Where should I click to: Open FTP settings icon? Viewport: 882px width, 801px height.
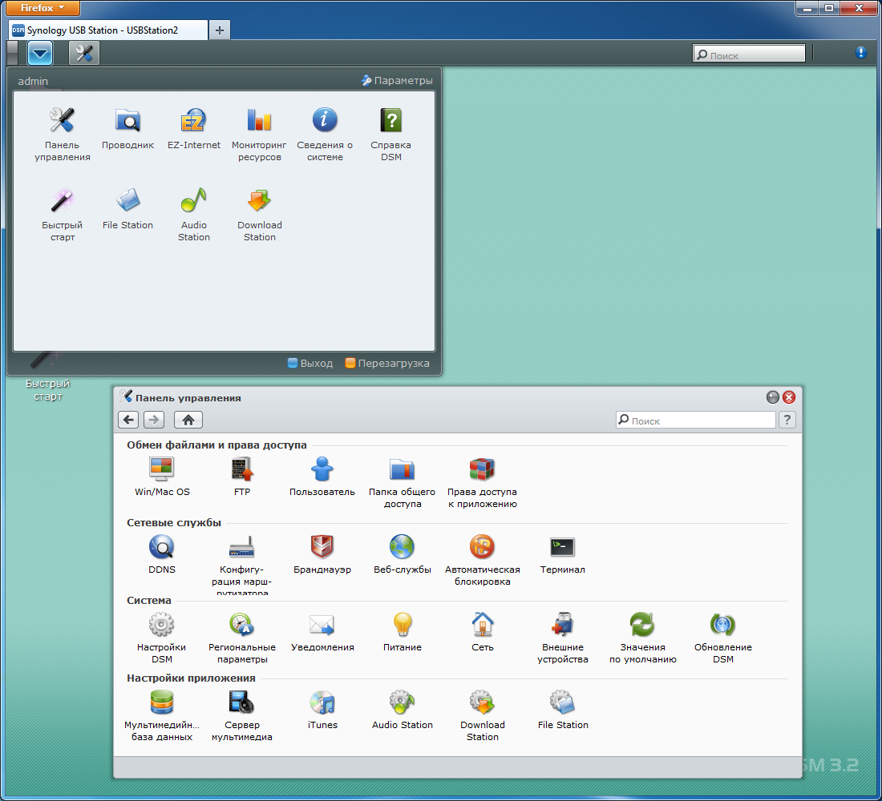tap(242, 476)
